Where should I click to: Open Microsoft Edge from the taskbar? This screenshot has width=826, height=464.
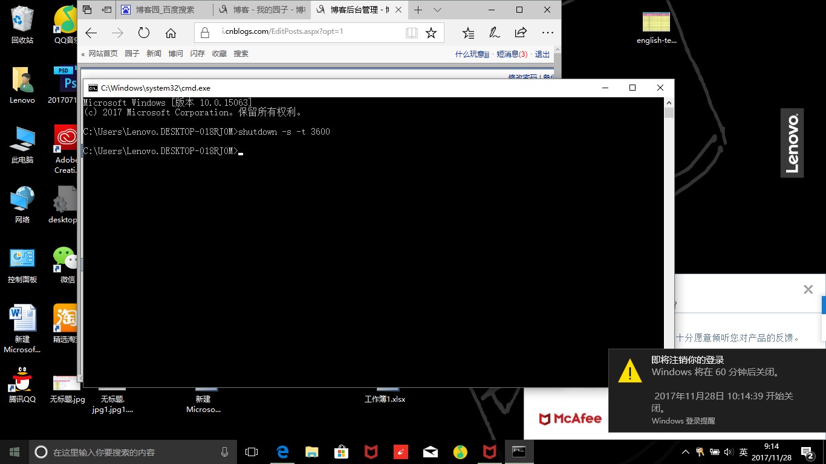282,451
